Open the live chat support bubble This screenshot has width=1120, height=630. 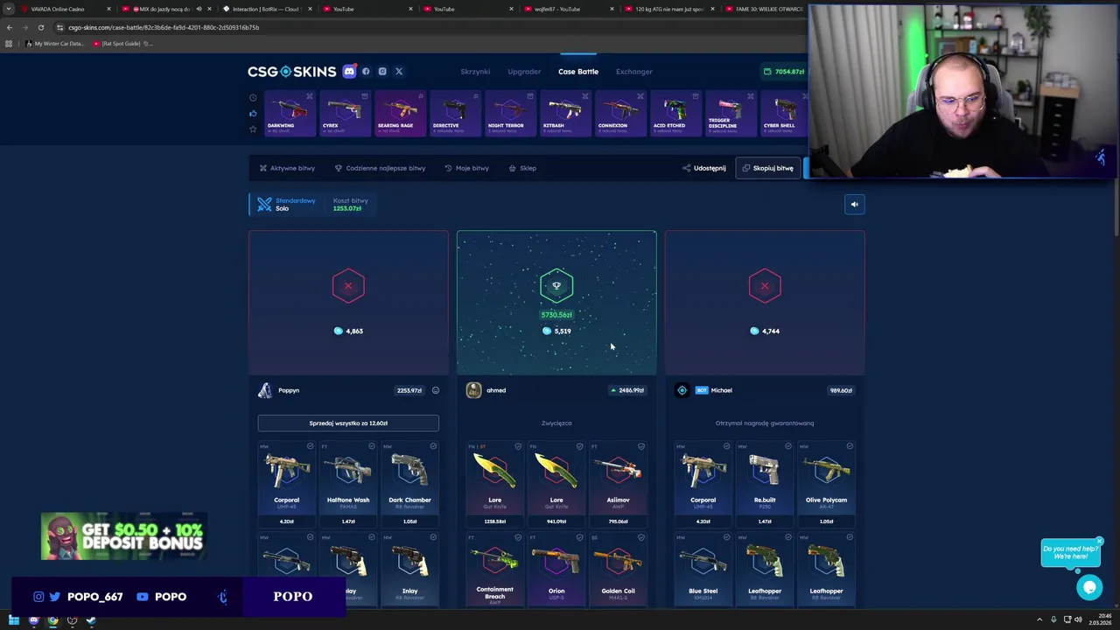click(1089, 587)
